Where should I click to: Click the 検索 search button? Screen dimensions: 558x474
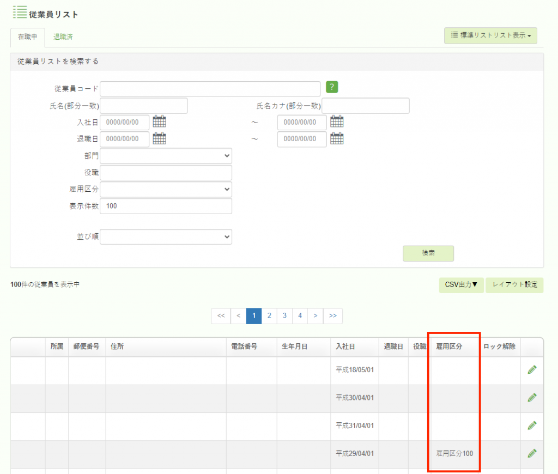428,253
